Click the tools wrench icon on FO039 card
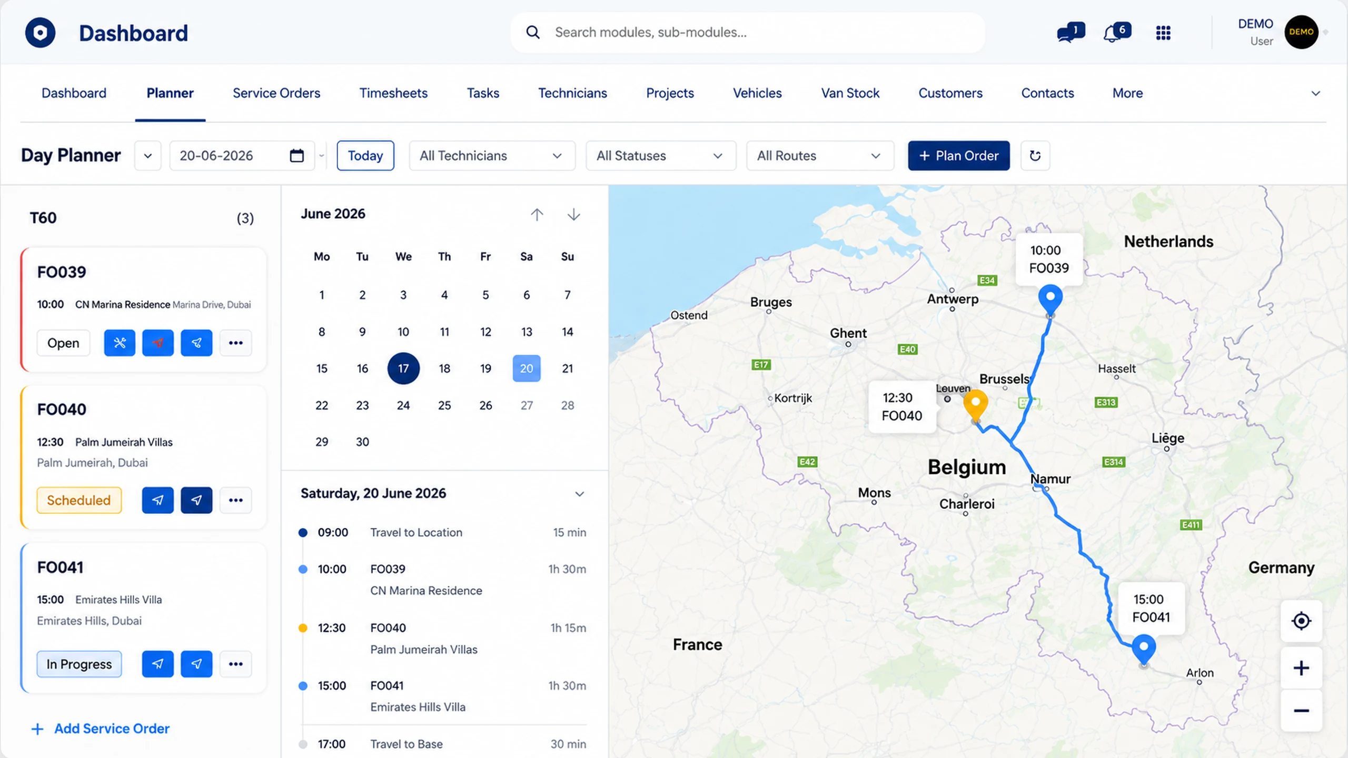 120,343
